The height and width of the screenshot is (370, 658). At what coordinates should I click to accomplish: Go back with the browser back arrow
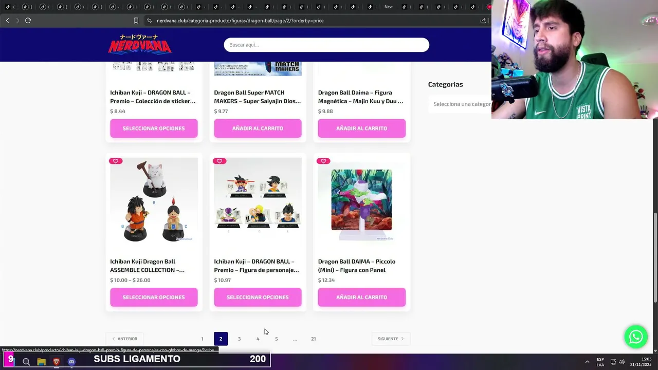click(7, 21)
